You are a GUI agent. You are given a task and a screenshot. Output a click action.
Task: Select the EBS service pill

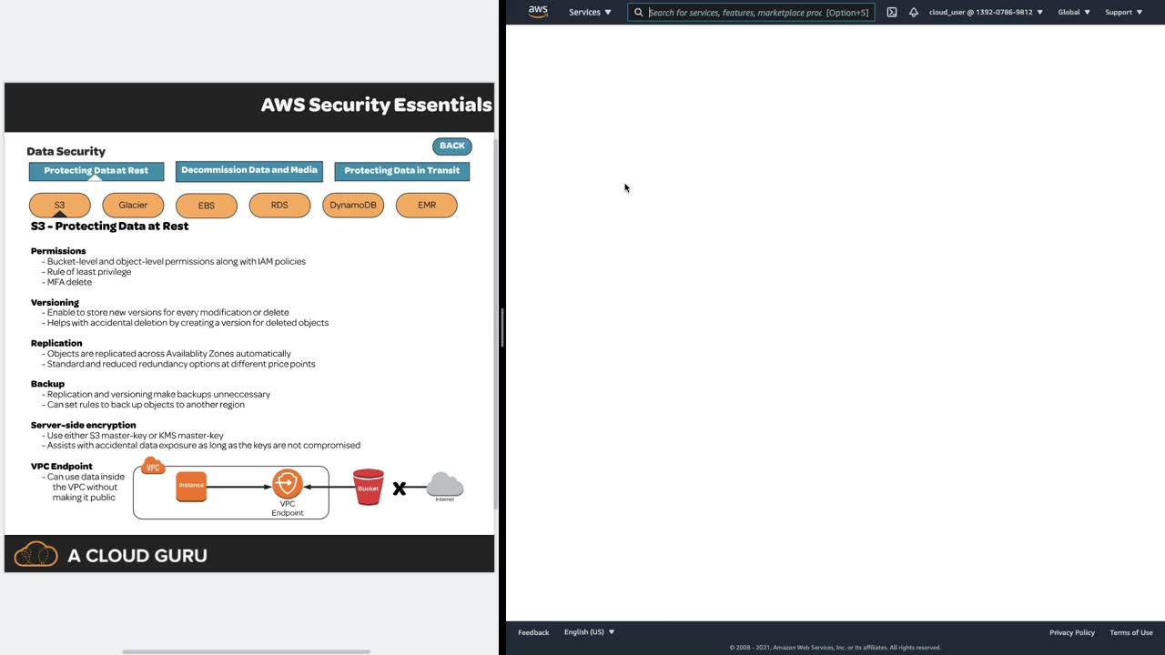207,206
